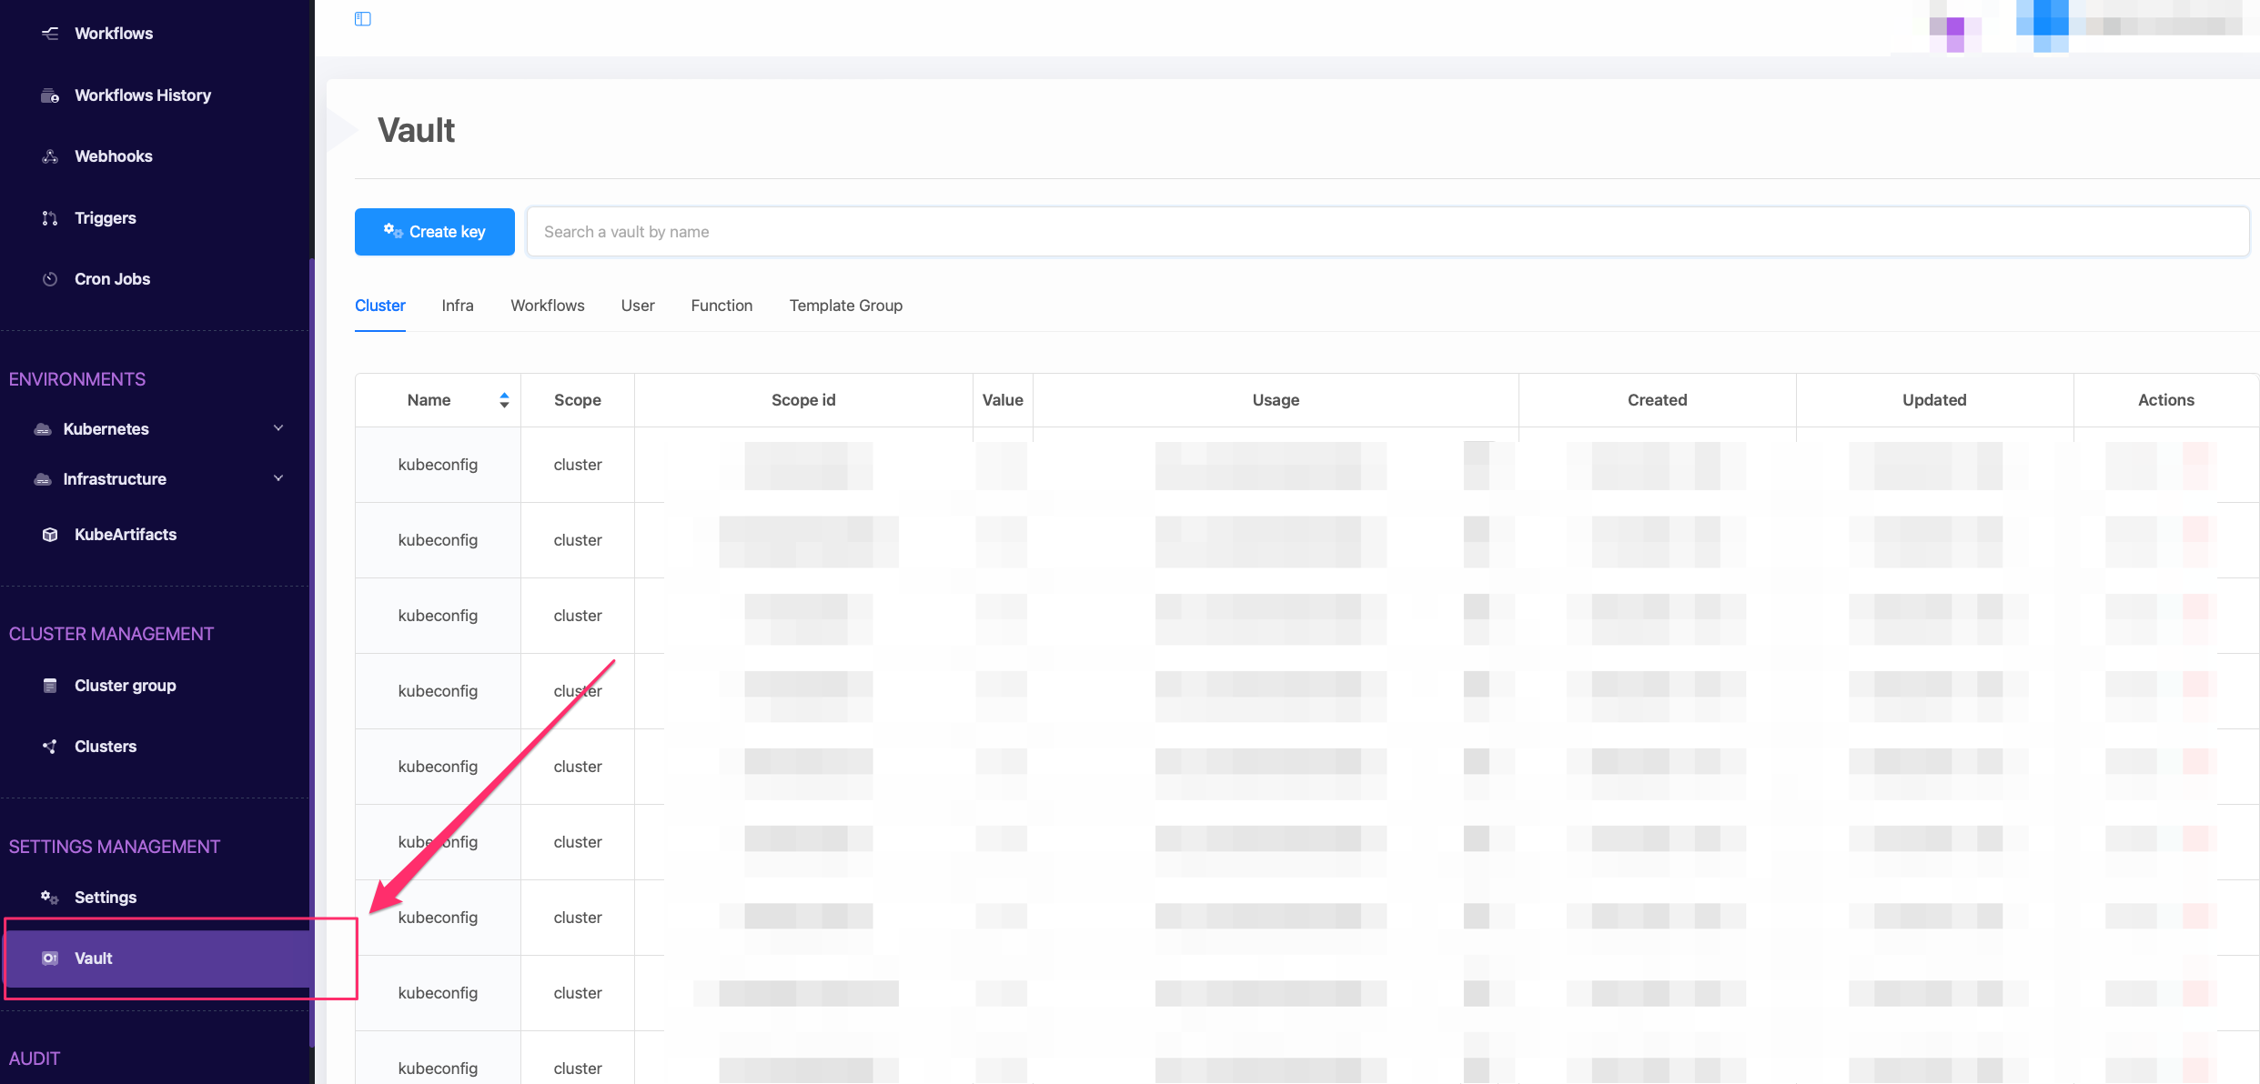Sort table by Name column arrows

click(x=504, y=400)
